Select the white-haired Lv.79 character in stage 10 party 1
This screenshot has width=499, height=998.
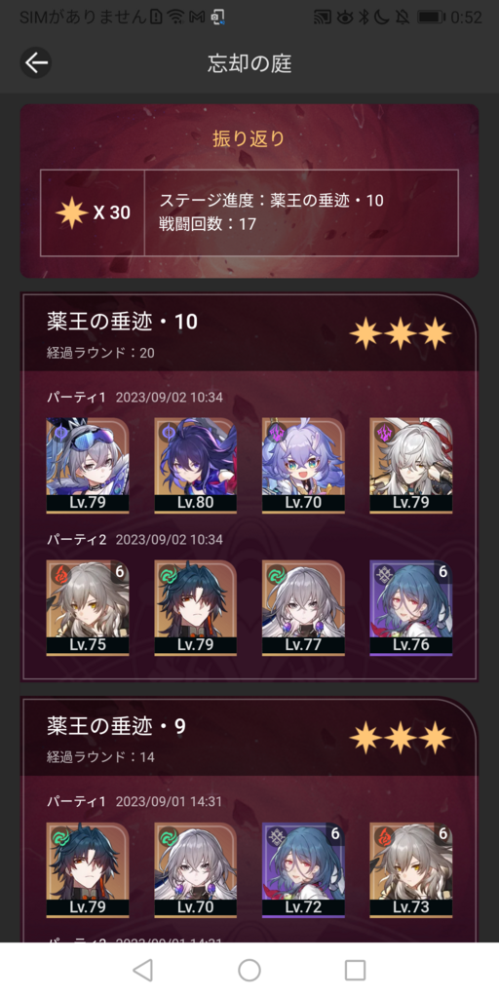coord(410,465)
